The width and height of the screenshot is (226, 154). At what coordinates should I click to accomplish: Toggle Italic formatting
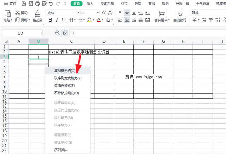(x=57, y=20)
